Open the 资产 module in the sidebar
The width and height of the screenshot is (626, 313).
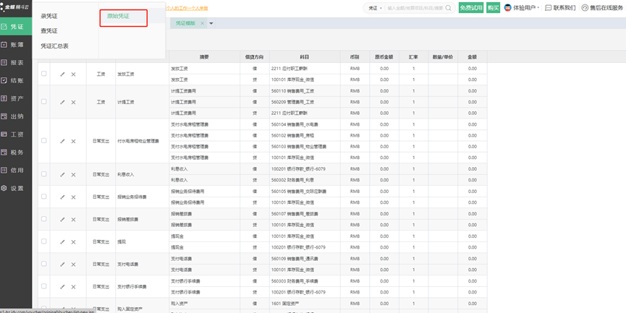pos(16,98)
